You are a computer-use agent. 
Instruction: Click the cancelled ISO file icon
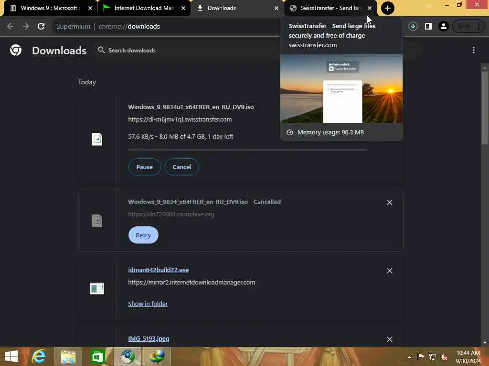point(97,221)
